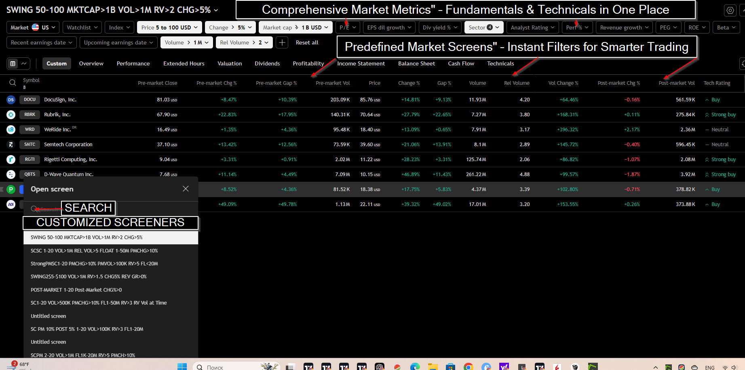Screen dimensions: 745x370
Task: Open Windows Start menu
Action: pos(182,366)
